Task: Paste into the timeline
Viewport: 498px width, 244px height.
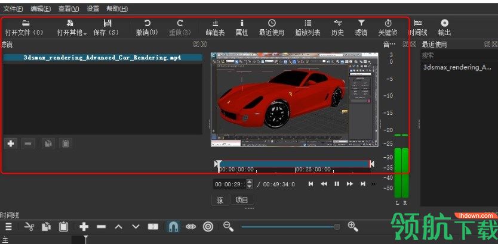Action: point(63,227)
